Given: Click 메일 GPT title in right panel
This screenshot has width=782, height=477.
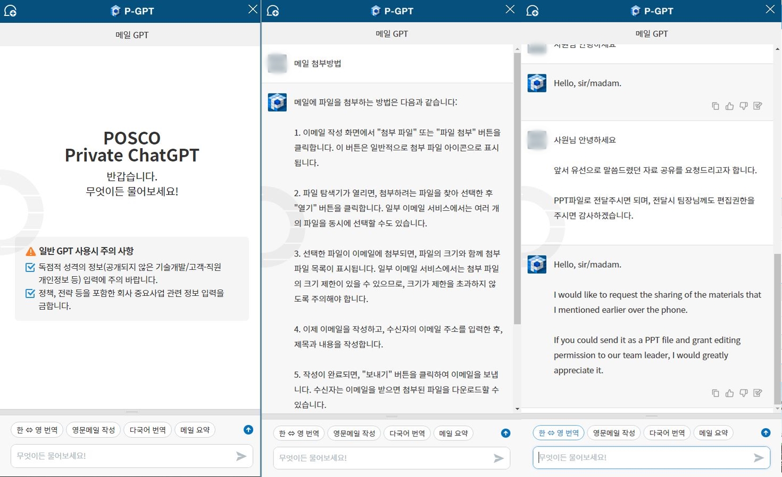Looking at the screenshot, I should click(652, 33).
